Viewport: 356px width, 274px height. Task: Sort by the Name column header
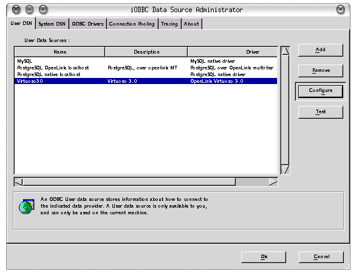tap(60, 52)
